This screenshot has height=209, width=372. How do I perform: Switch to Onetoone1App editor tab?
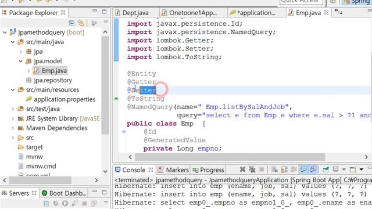click(192, 13)
